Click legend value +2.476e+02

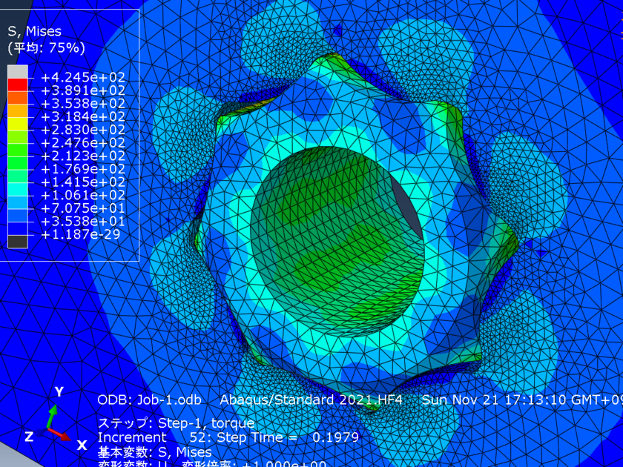[83, 142]
